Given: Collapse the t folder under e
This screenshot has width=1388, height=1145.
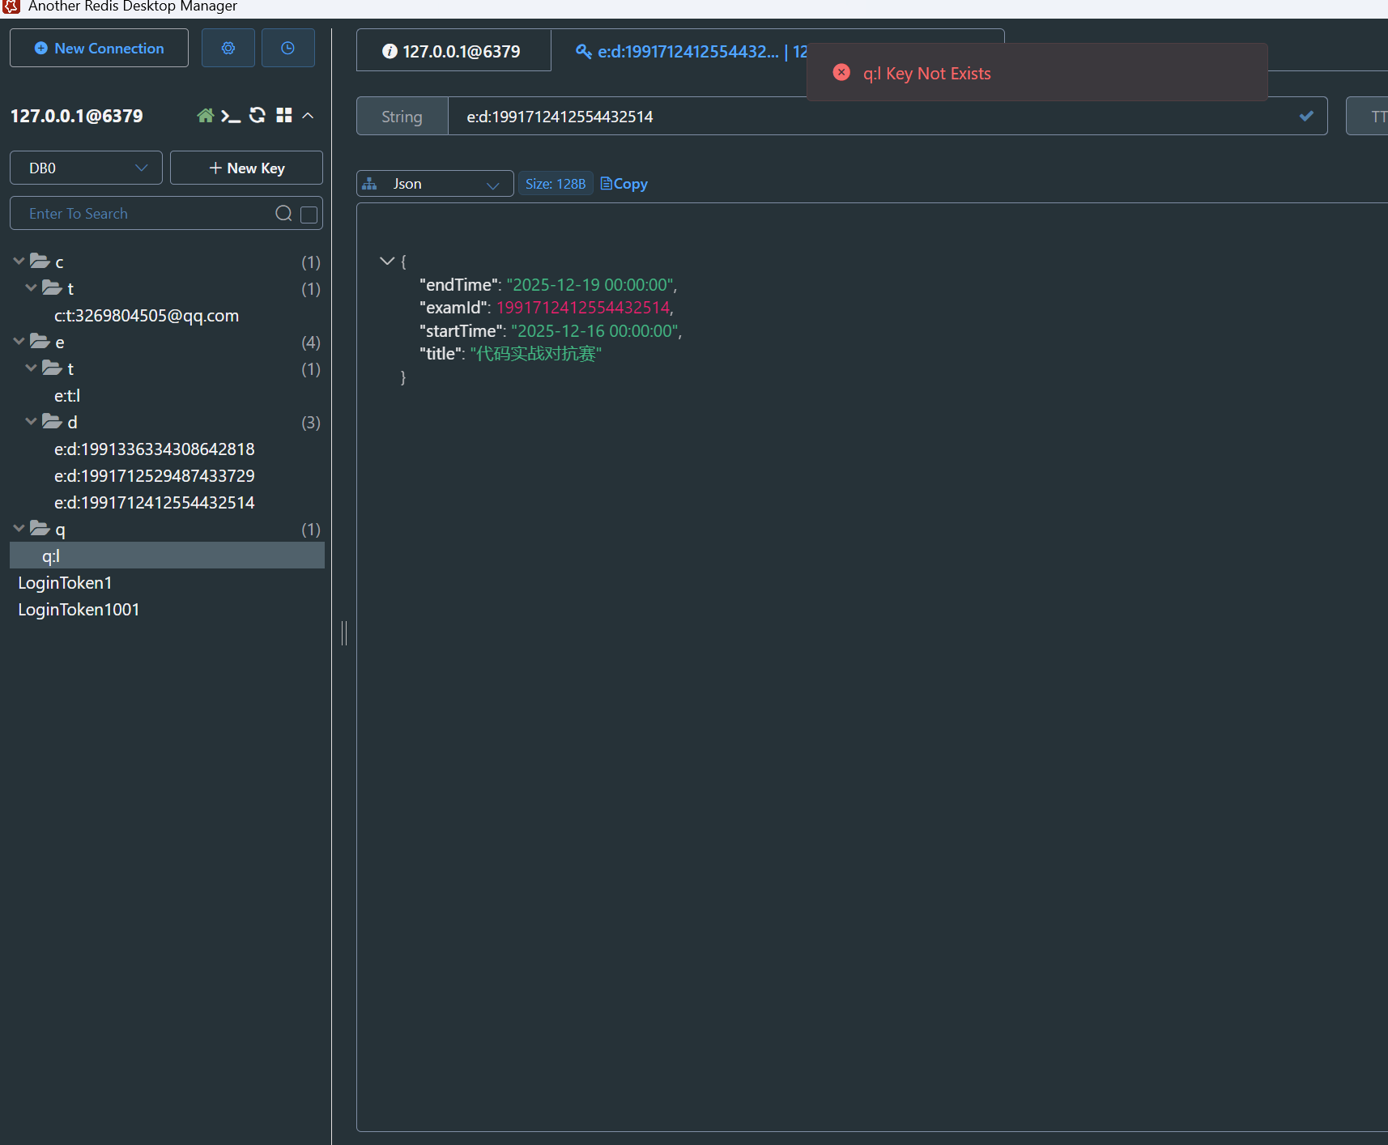Looking at the screenshot, I should tap(31, 368).
